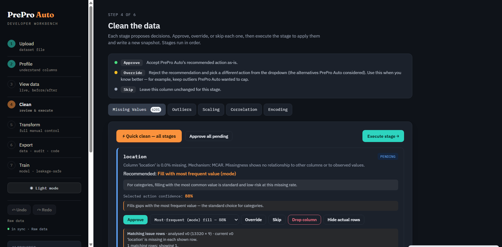Click the step 2 Profile circle icon
Image resolution: width=502 pixels, height=247 pixels.
11,64
